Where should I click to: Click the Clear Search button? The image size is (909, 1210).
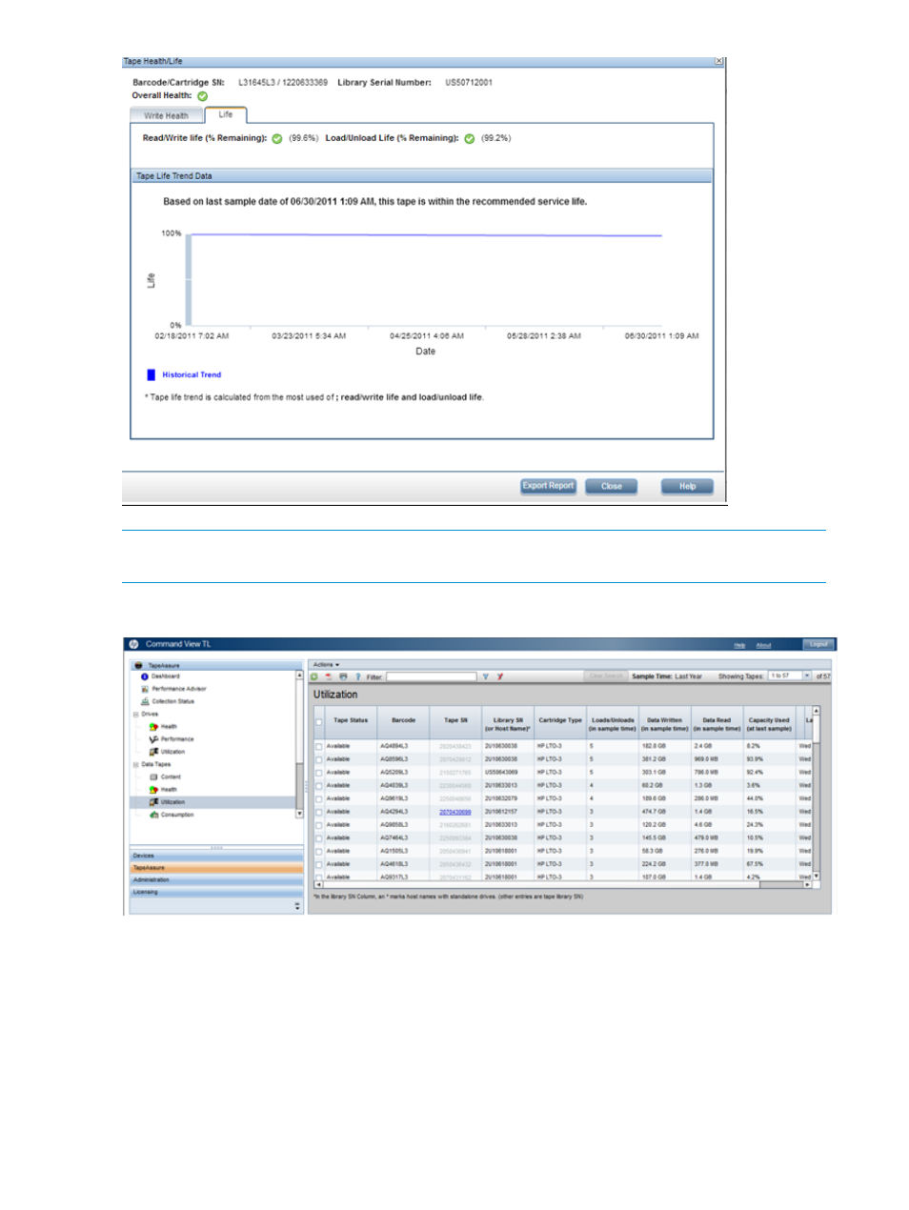pyautogui.click(x=605, y=676)
